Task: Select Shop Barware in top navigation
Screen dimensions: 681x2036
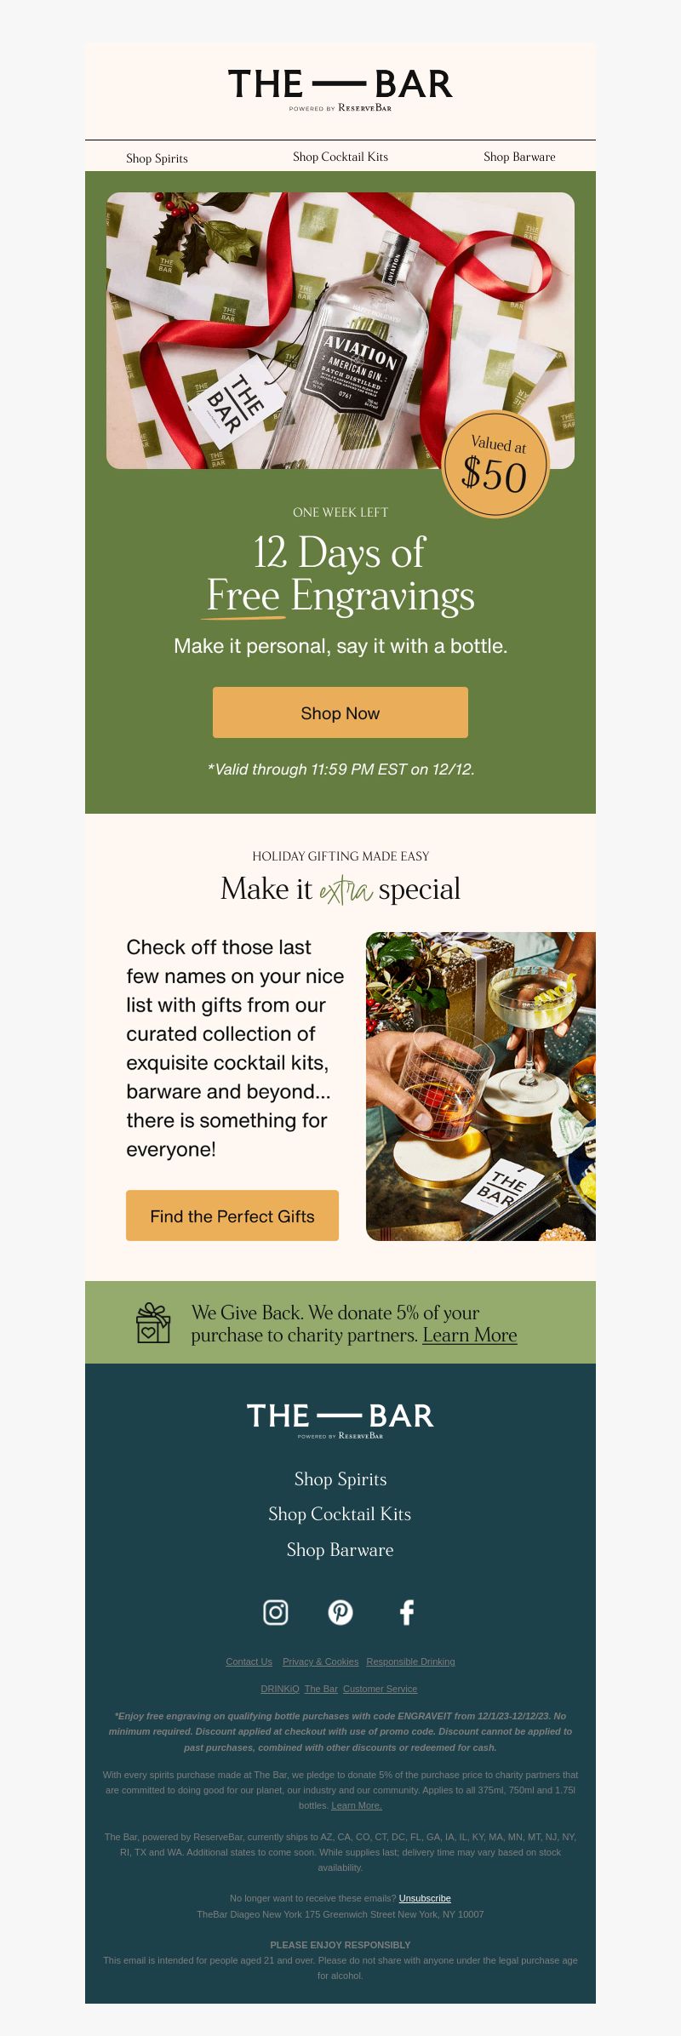Action: 519,157
